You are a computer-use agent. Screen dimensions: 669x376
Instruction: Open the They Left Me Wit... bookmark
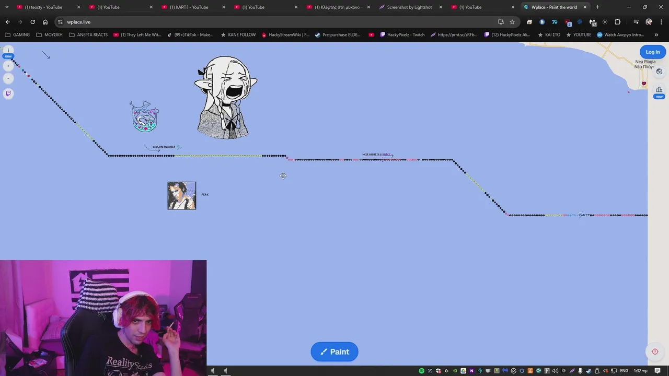click(137, 34)
